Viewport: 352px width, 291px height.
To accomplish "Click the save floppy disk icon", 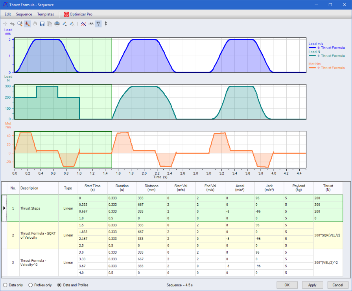I will click(x=42, y=24).
